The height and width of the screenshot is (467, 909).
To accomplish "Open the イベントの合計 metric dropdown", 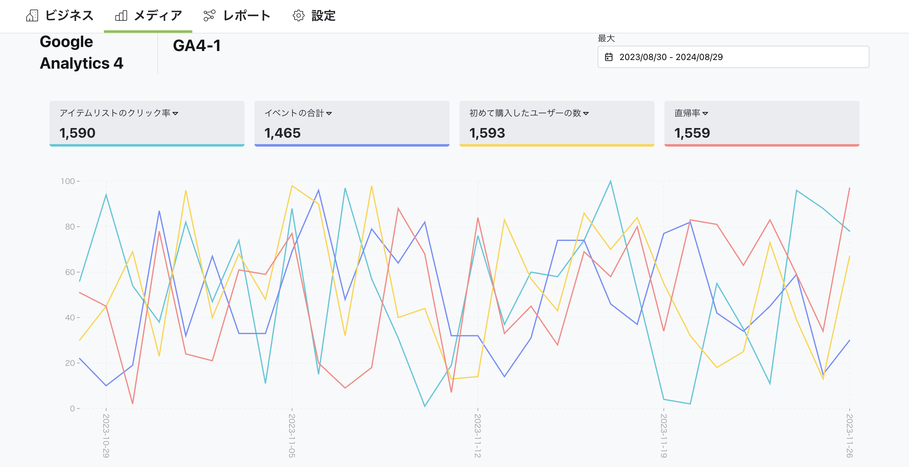I will click(330, 113).
